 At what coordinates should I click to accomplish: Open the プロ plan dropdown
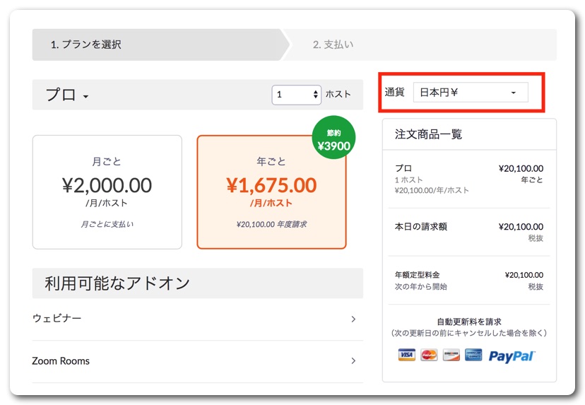68,95
